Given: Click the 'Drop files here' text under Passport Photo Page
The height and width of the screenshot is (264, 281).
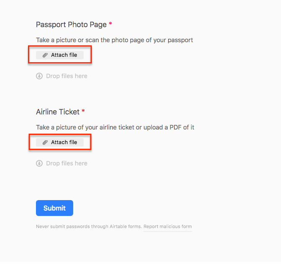Looking at the screenshot, I should [x=67, y=76].
